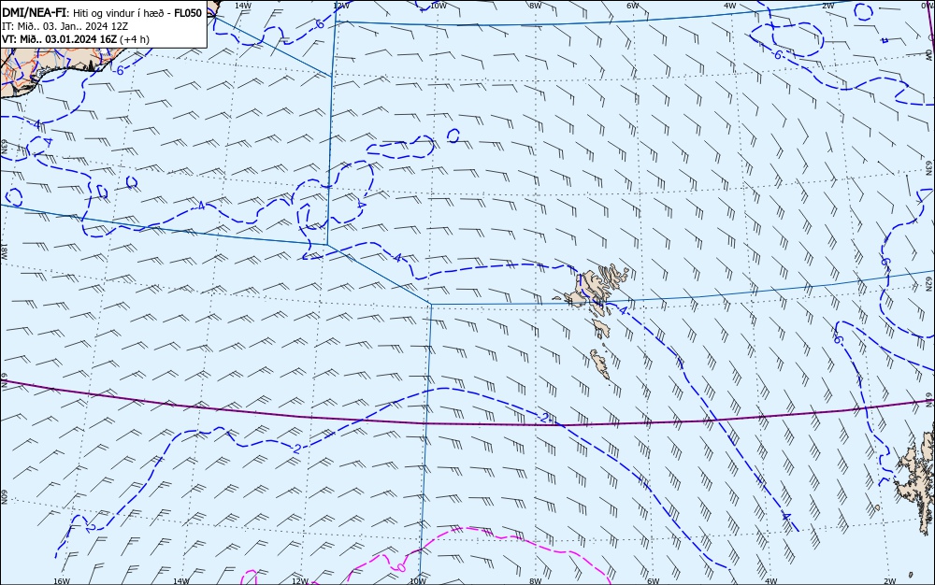
Task: Click the 16W longitude label
Action: [x=62, y=581]
